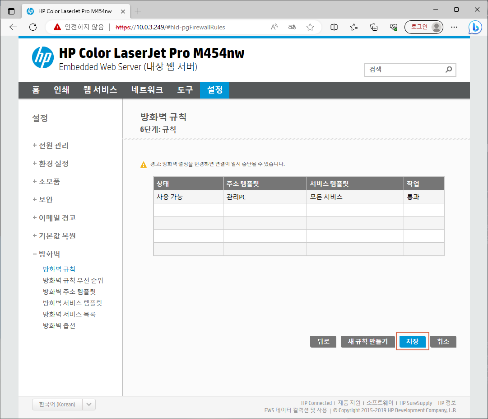Open 방화벽 옵션 link
The image size is (488, 419).
(59, 325)
